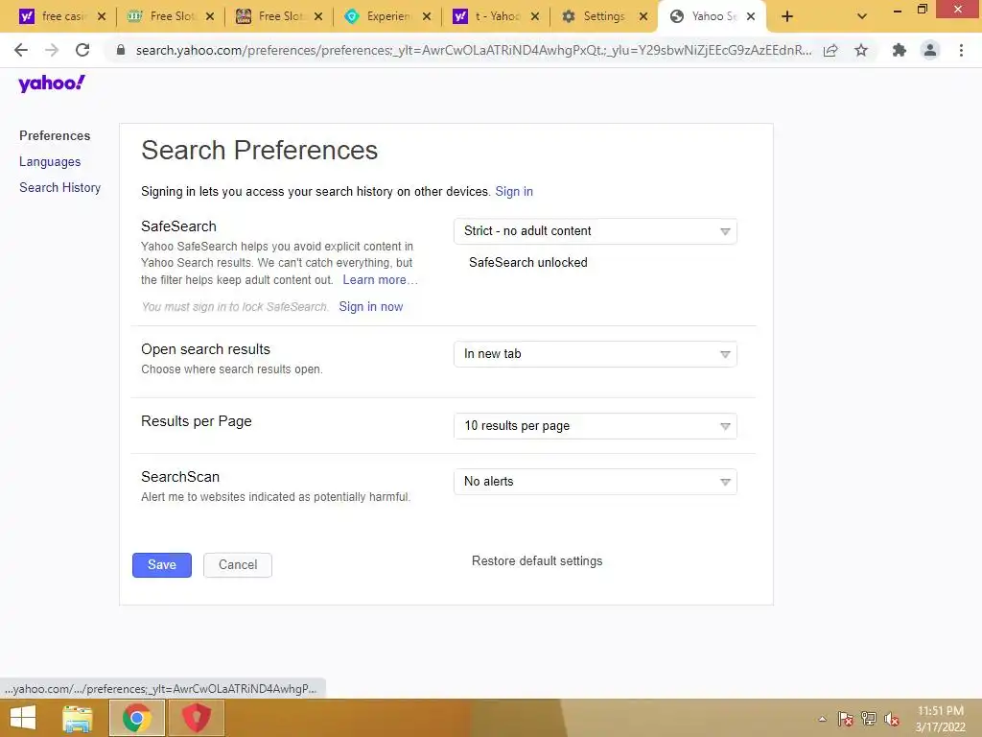Select Preferences in the sidebar
This screenshot has height=737, width=982.
click(x=55, y=135)
